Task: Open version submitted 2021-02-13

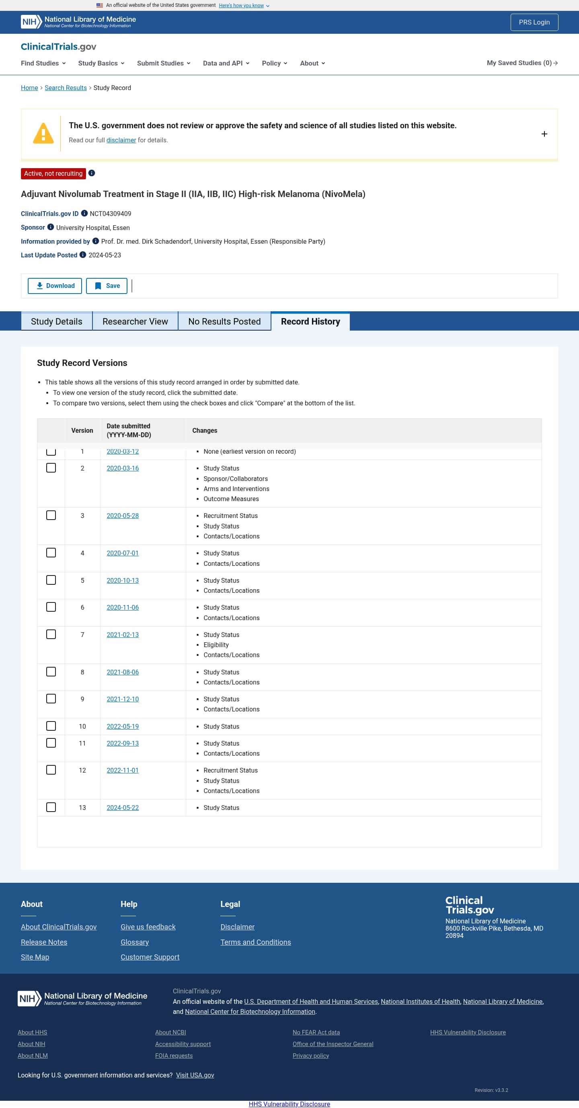Action: (x=123, y=634)
